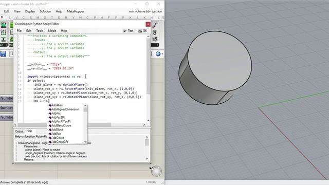The image size is (329, 185).
Task: Confirm the script with the OK button
Action: (143, 31)
